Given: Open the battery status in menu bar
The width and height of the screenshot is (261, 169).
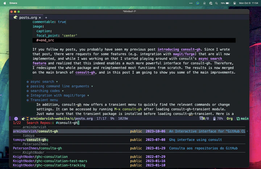Looking at the screenshot, I should pos(225,3).
